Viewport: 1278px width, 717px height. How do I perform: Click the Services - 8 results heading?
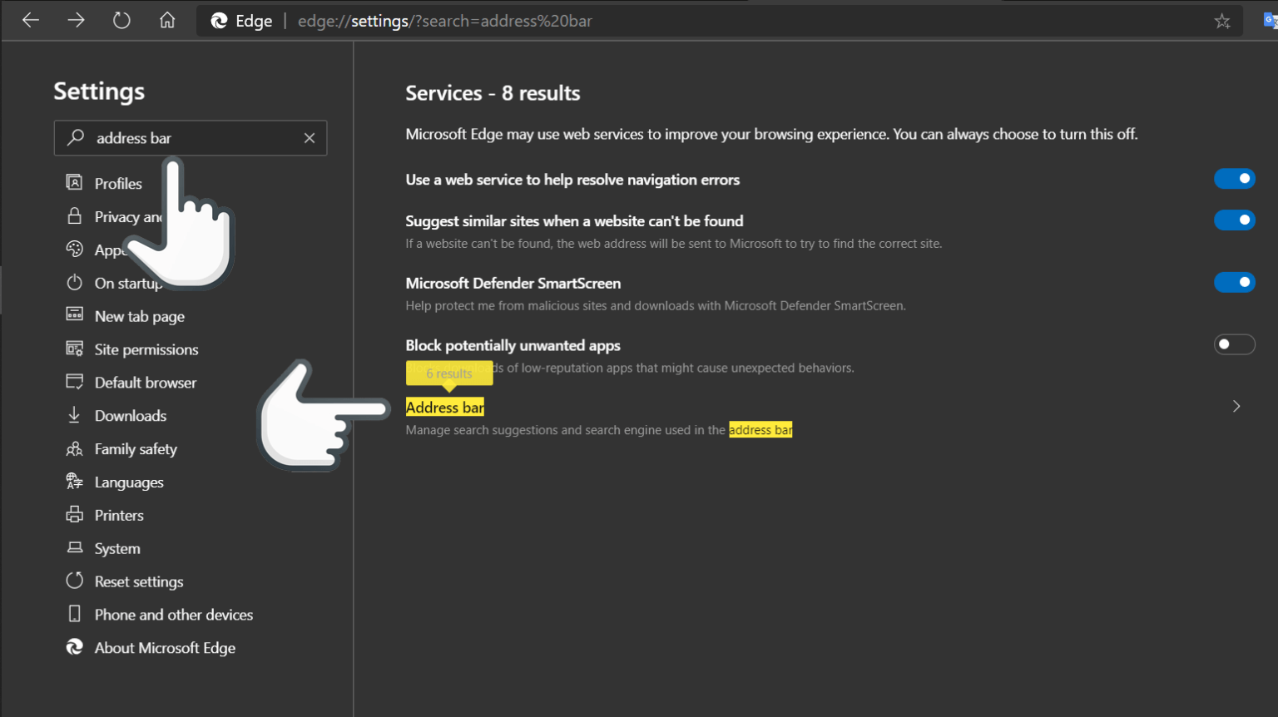point(493,93)
